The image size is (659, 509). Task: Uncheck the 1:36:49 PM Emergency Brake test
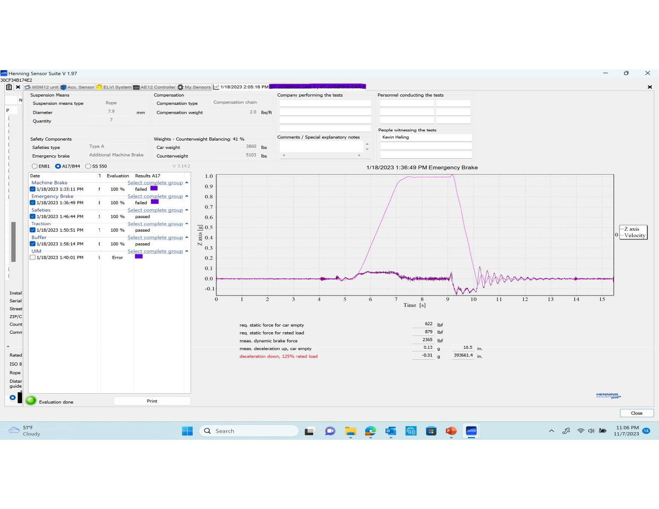[32, 203]
